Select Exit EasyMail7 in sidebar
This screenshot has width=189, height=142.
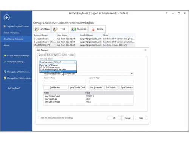pos(14,88)
